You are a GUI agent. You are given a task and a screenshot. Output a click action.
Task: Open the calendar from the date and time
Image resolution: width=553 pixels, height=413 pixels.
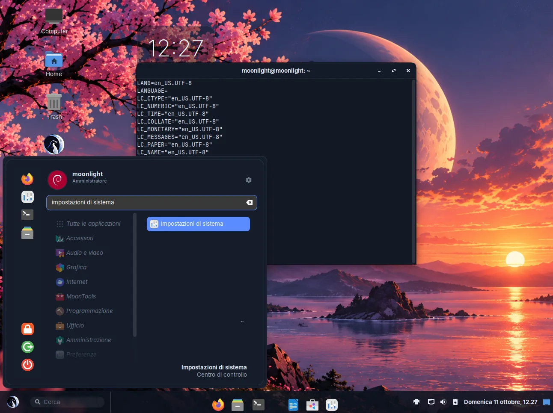point(500,402)
